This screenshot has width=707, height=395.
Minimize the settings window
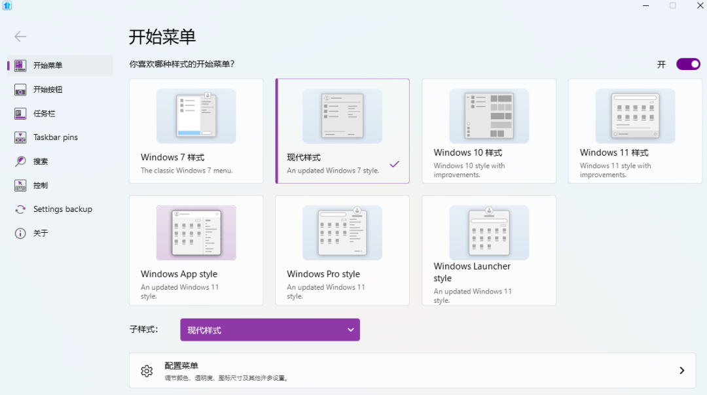click(x=645, y=6)
